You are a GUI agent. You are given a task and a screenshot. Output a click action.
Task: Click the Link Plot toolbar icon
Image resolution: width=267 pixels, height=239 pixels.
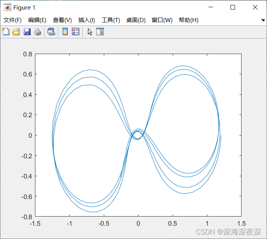pyautogui.click(x=51, y=32)
